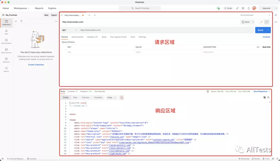Search in the response body
The width and height of the screenshot is (280, 161).
(268, 97)
